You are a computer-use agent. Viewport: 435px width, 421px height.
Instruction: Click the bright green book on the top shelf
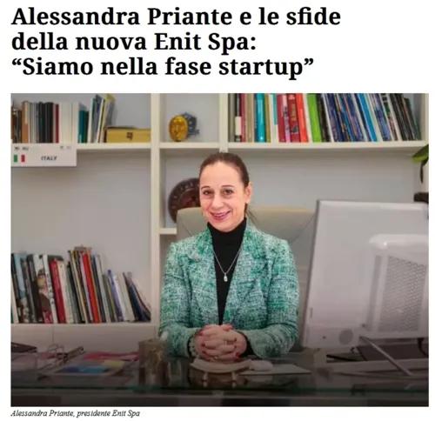click(x=314, y=117)
